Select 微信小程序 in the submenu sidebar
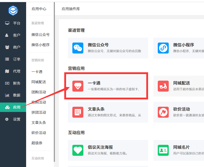The width and height of the screenshot is (204, 167). coord(40,45)
